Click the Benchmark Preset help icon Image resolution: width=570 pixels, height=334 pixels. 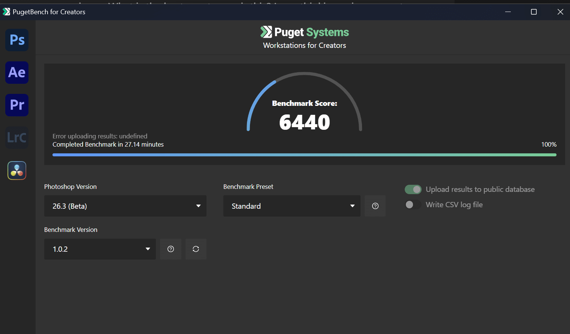[x=375, y=206]
